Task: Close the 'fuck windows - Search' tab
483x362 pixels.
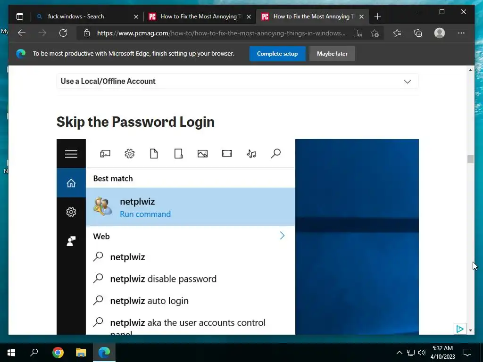Action: click(136, 16)
